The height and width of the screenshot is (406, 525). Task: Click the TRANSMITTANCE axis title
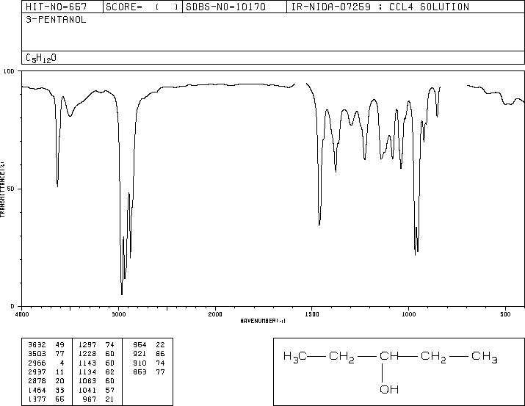(x=2, y=189)
